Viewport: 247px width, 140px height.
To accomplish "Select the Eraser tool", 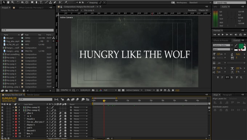I will pos(54,3).
